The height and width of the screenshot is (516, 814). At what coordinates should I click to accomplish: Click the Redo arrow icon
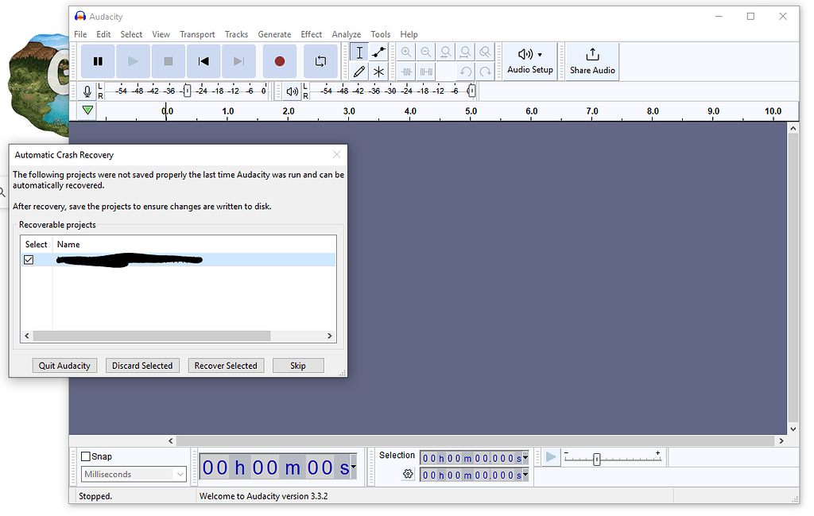[485, 71]
